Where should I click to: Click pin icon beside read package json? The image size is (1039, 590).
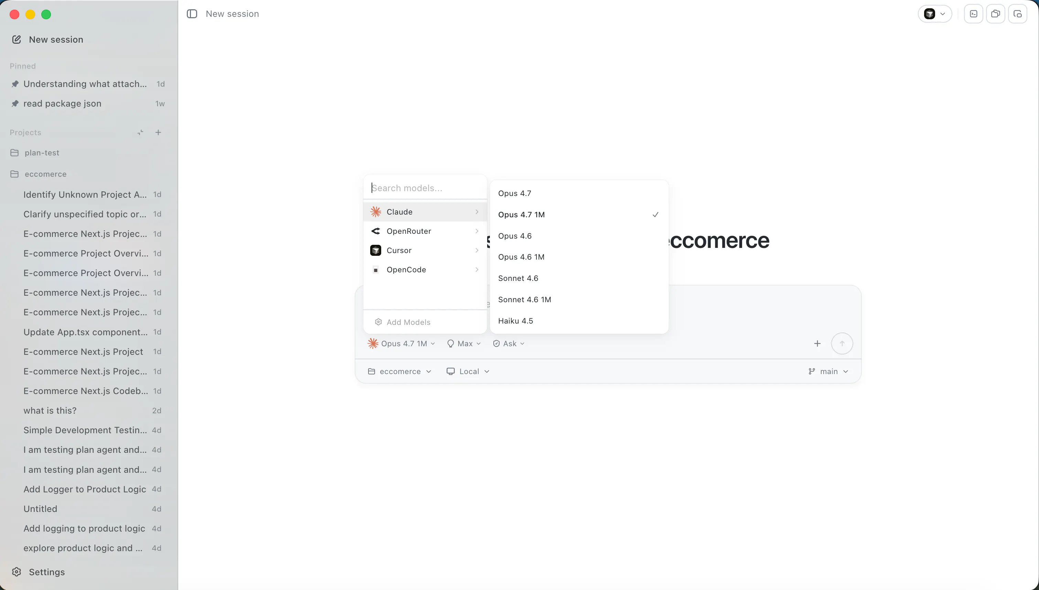[x=15, y=103]
